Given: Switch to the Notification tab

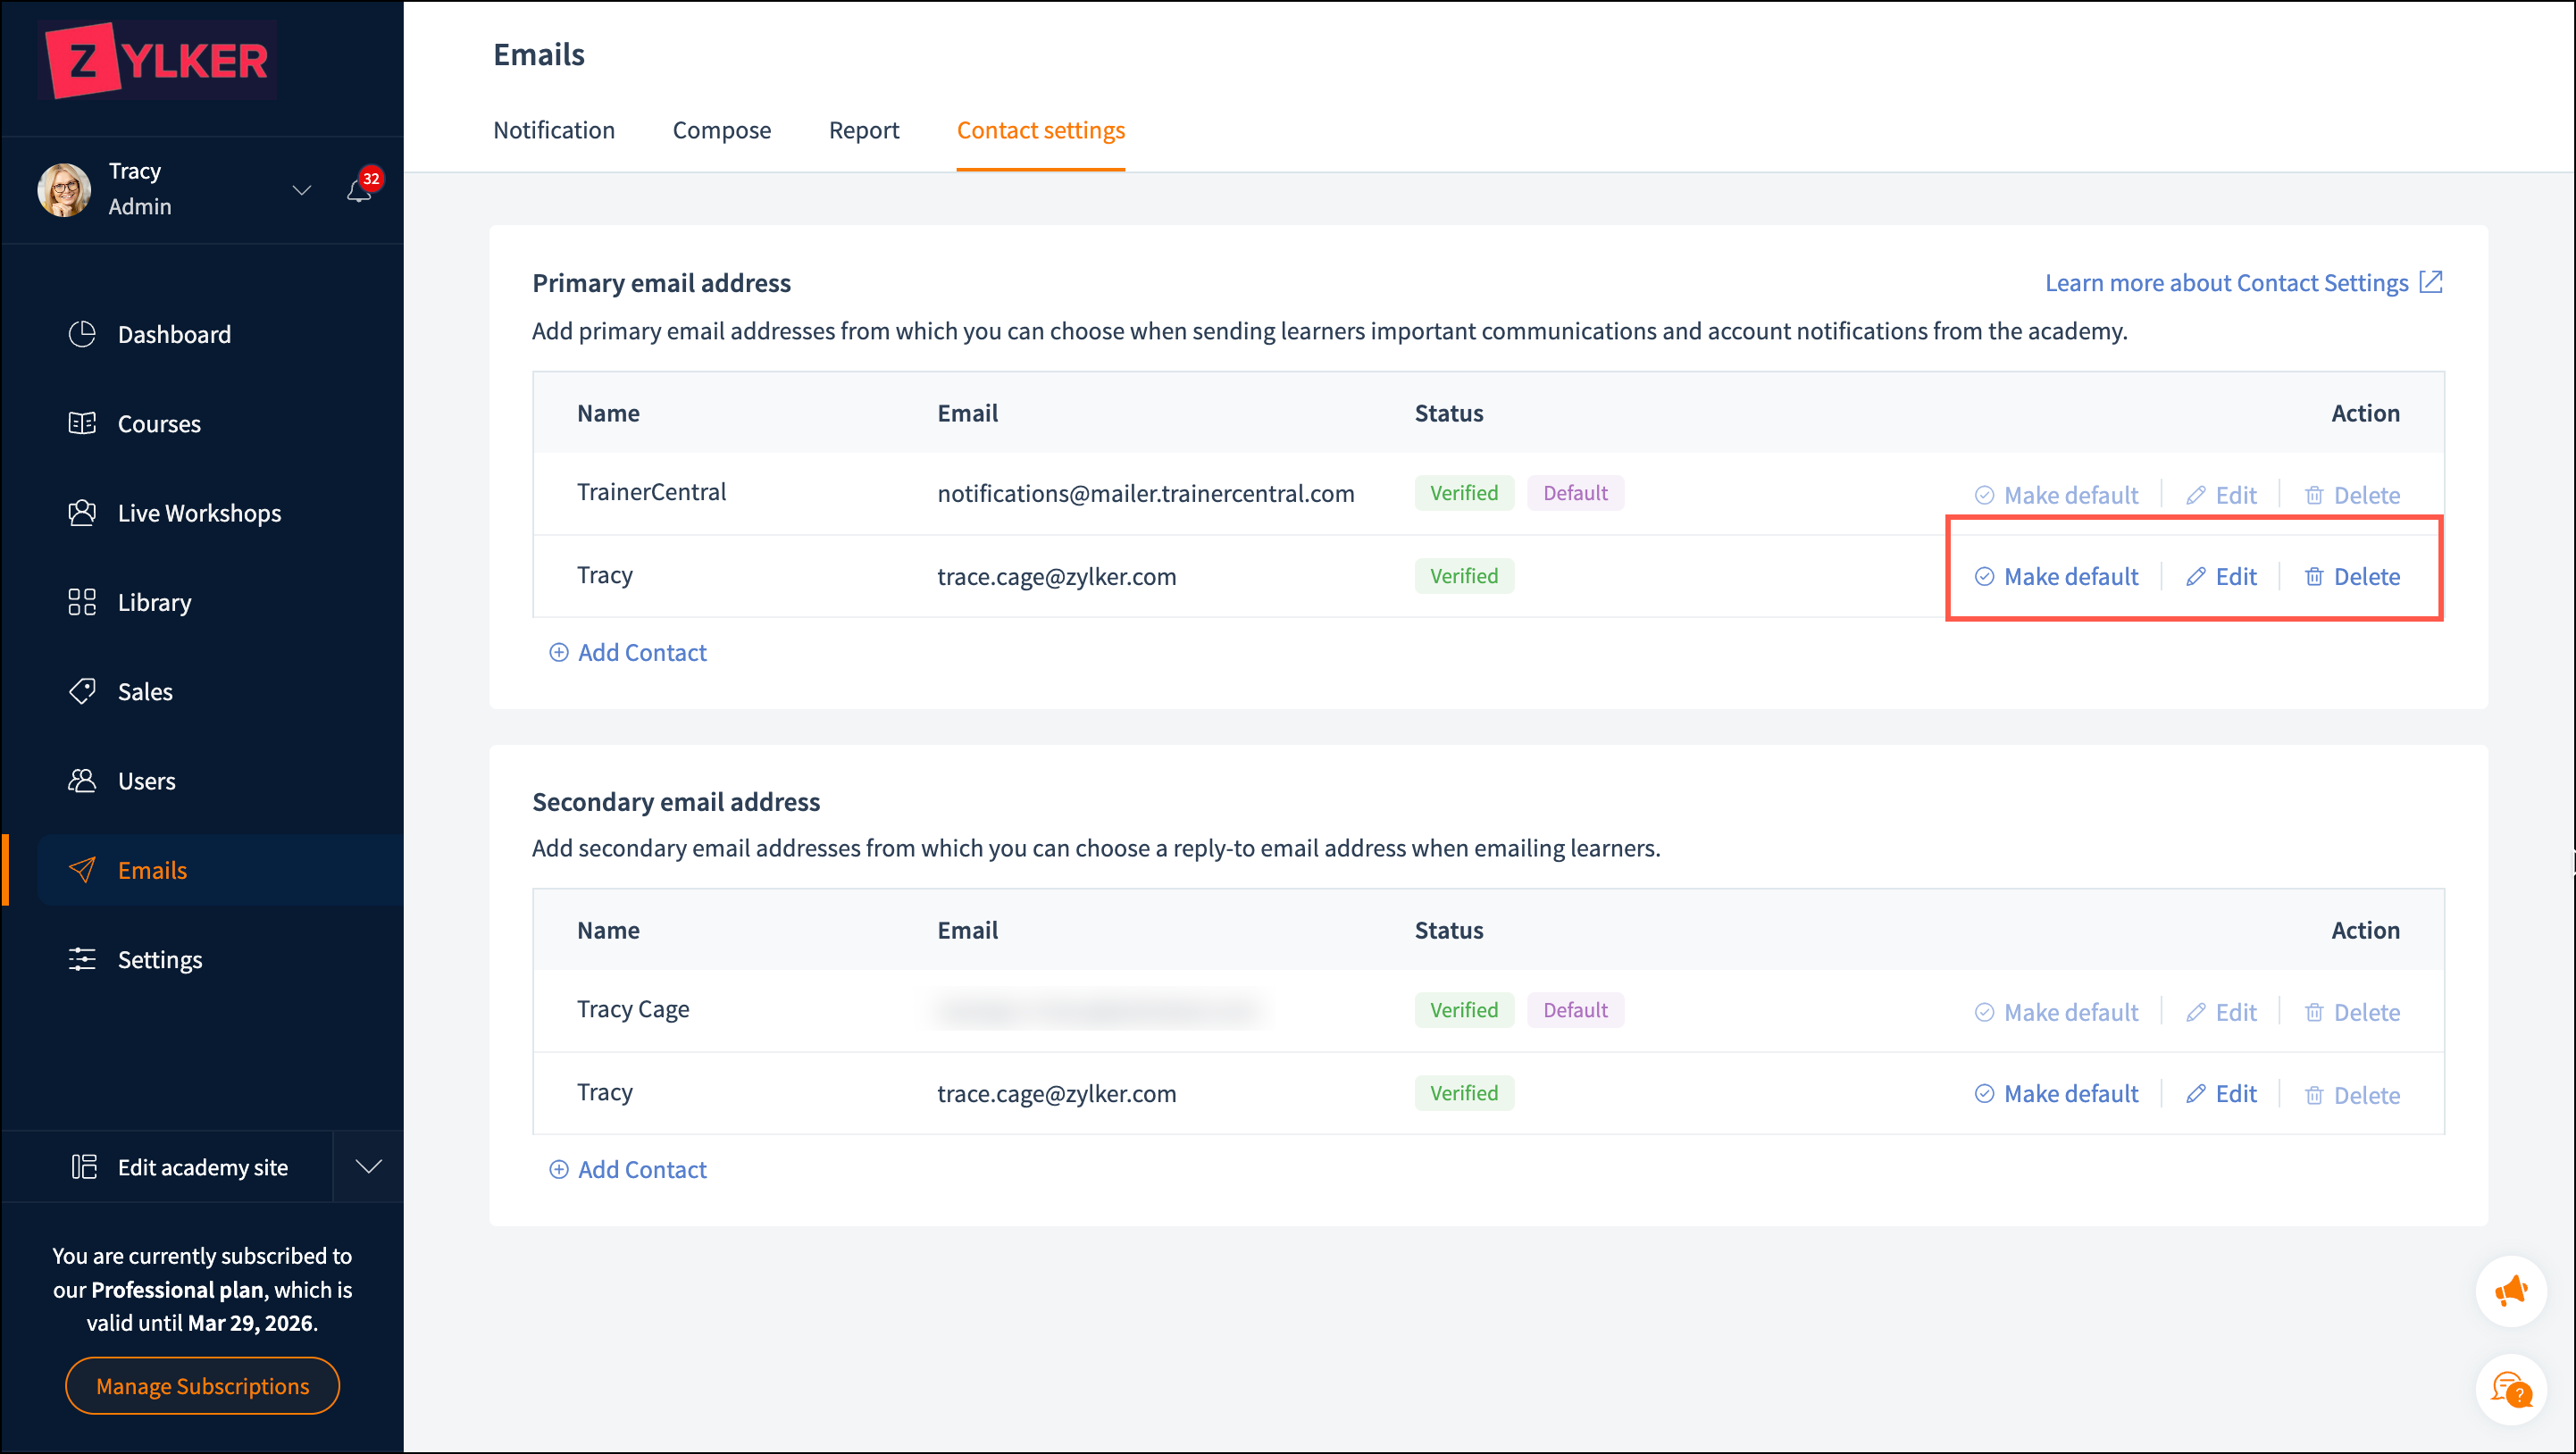Looking at the screenshot, I should (x=554, y=130).
